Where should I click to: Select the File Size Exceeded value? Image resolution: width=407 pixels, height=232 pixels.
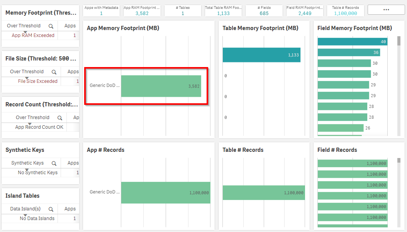[37, 81]
